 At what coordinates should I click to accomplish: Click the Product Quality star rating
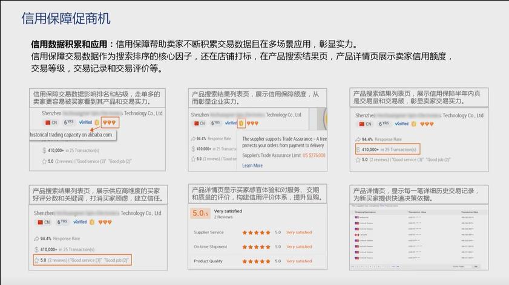tap(257, 261)
